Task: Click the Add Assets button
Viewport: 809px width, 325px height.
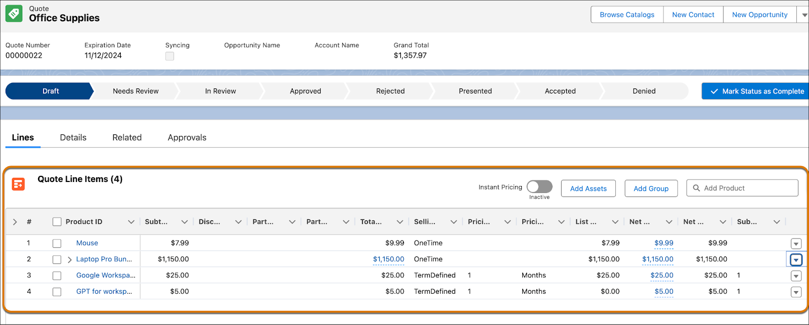Action: [589, 189]
